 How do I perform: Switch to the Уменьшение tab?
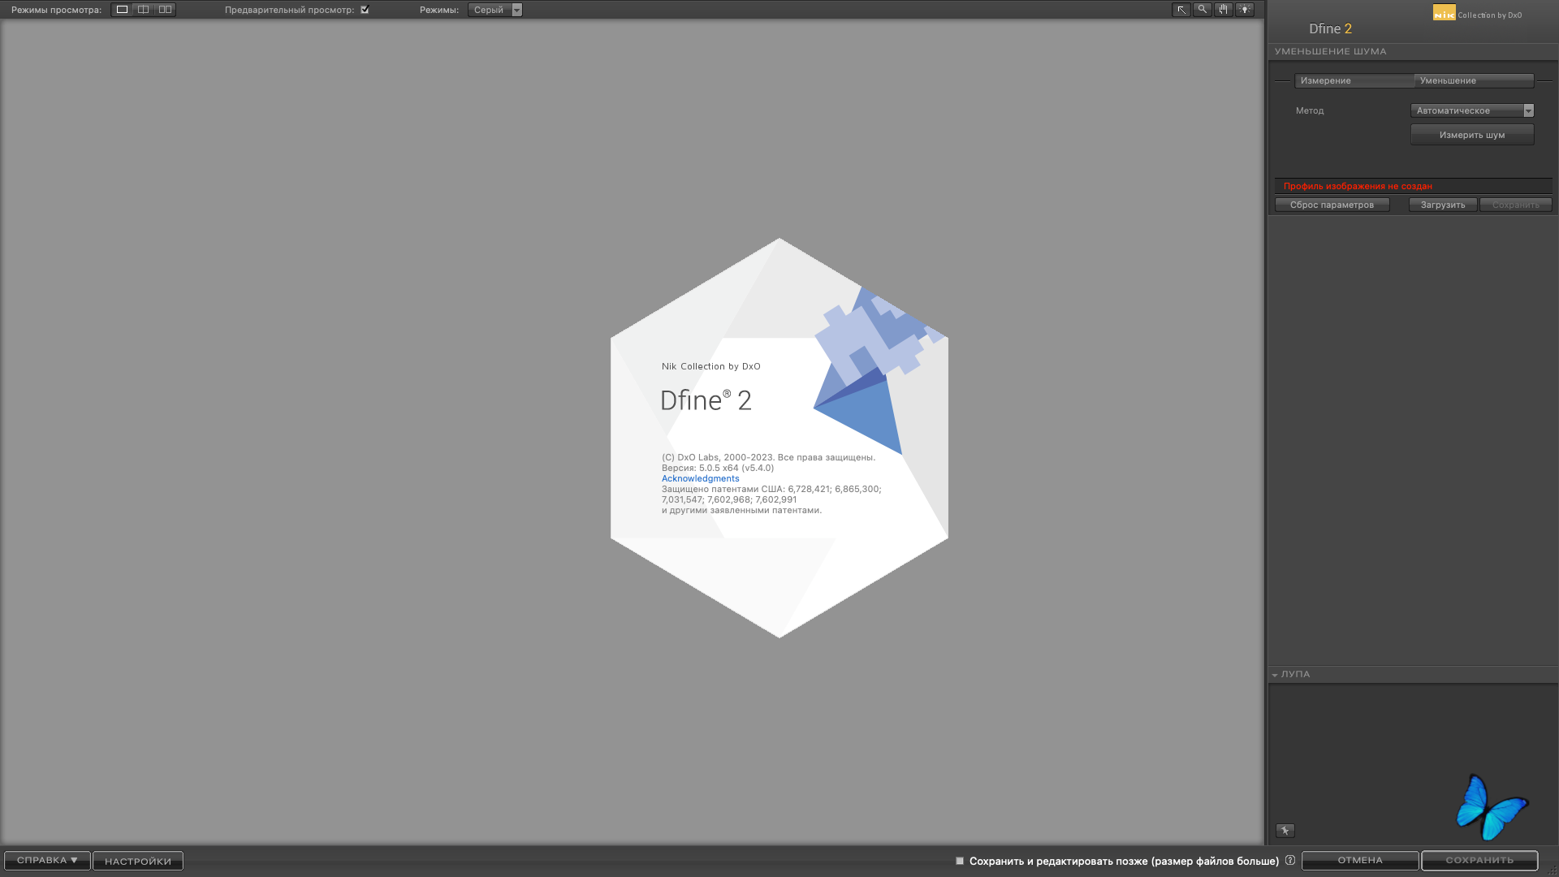click(1473, 80)
